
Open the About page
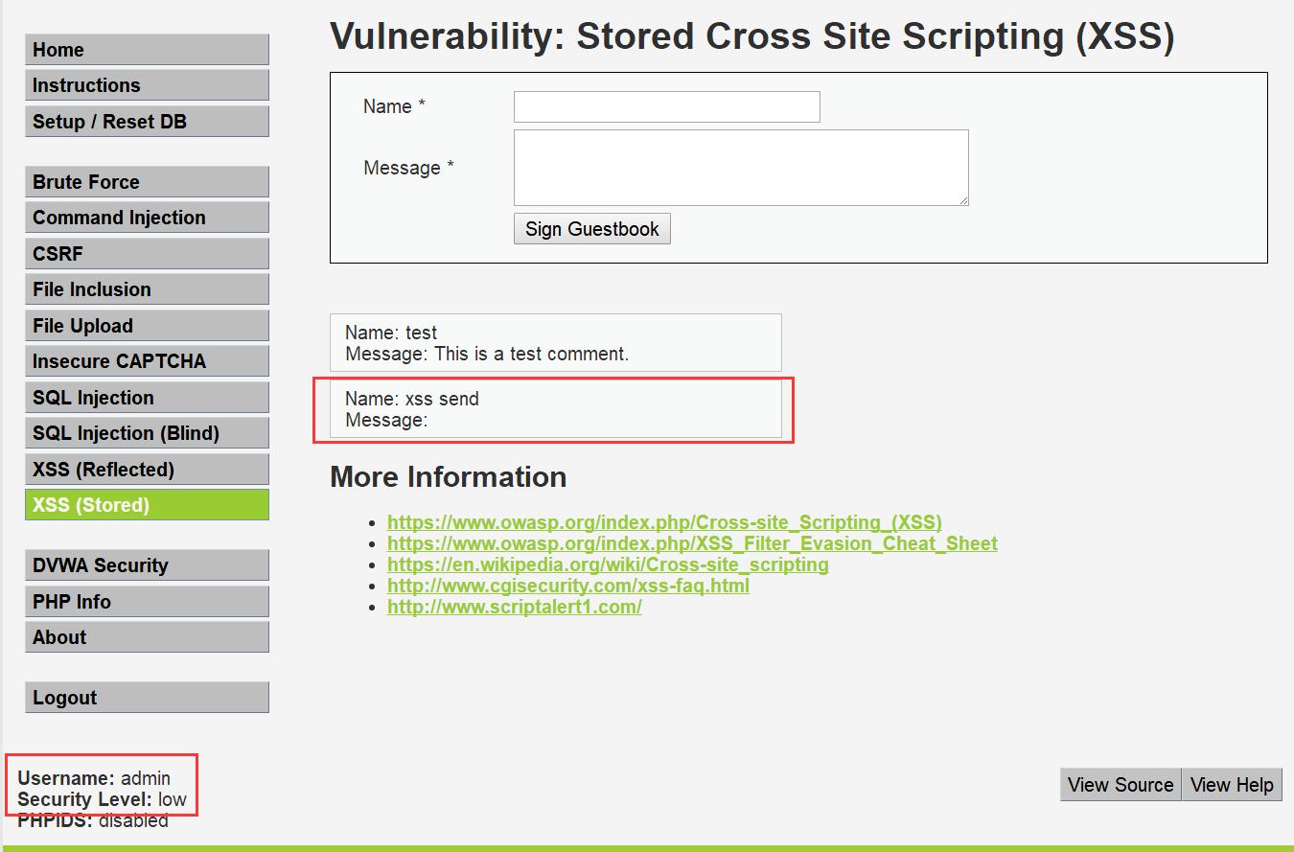click(x=147, y=637)
